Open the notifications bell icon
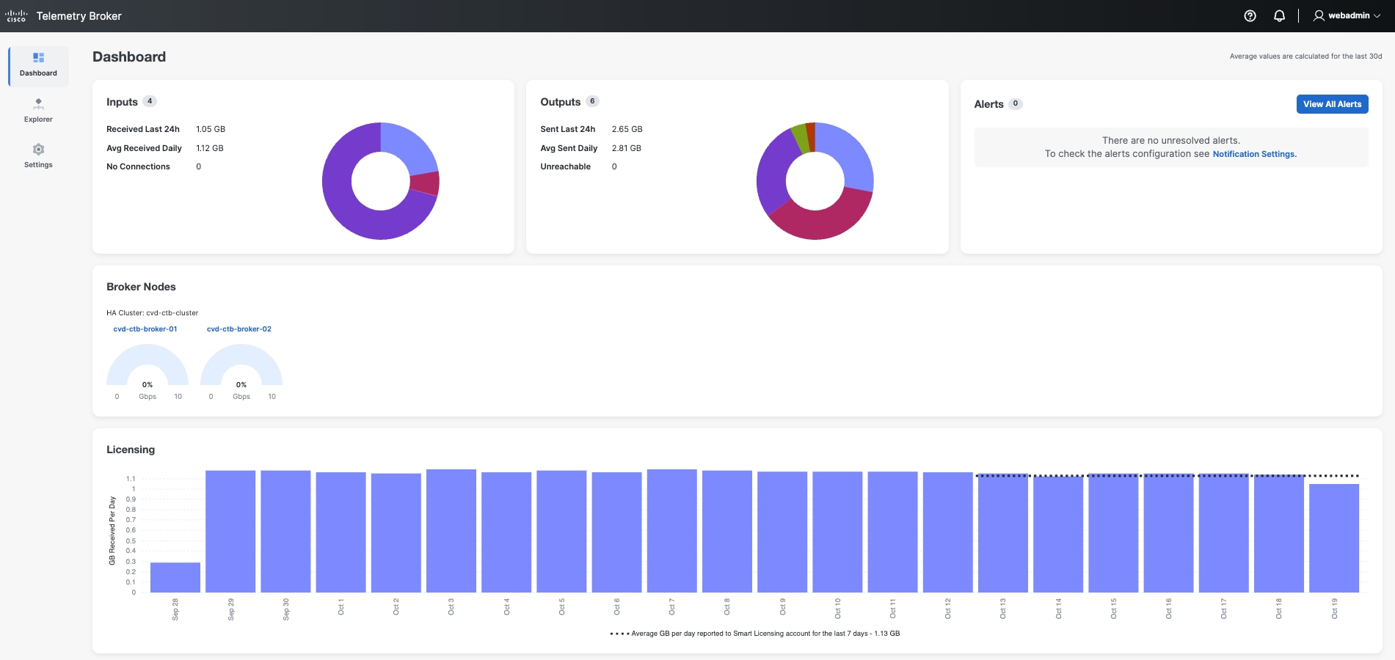The image size is (1395, 660). click(x=1279, y=15)
